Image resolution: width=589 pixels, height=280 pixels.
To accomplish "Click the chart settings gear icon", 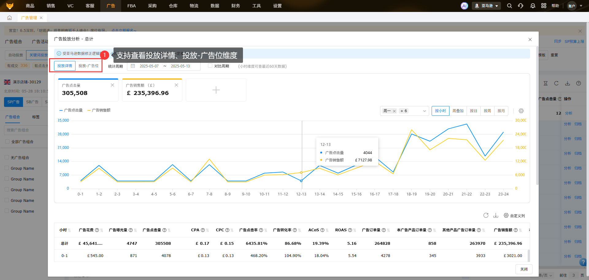I will tap(521, 111).
